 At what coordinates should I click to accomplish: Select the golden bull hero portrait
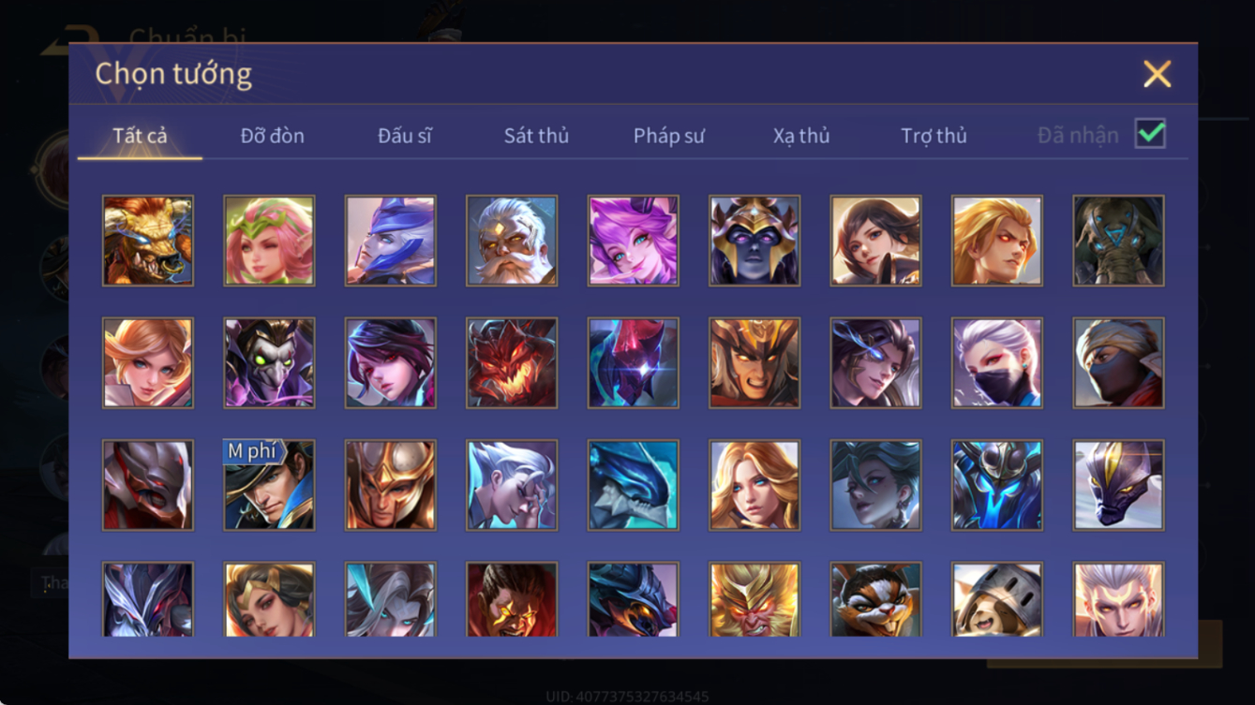pyautogui.click(x=148, y=241)
